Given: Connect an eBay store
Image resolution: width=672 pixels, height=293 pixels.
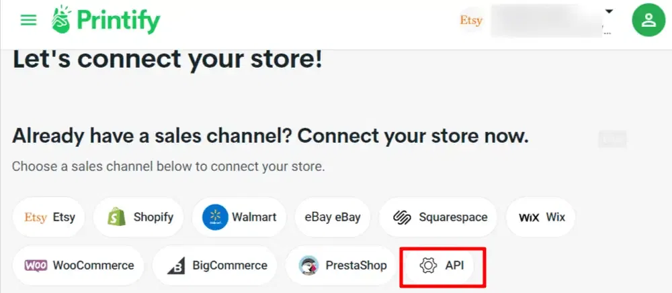Looking at the screenshot, I should (333, 217).
